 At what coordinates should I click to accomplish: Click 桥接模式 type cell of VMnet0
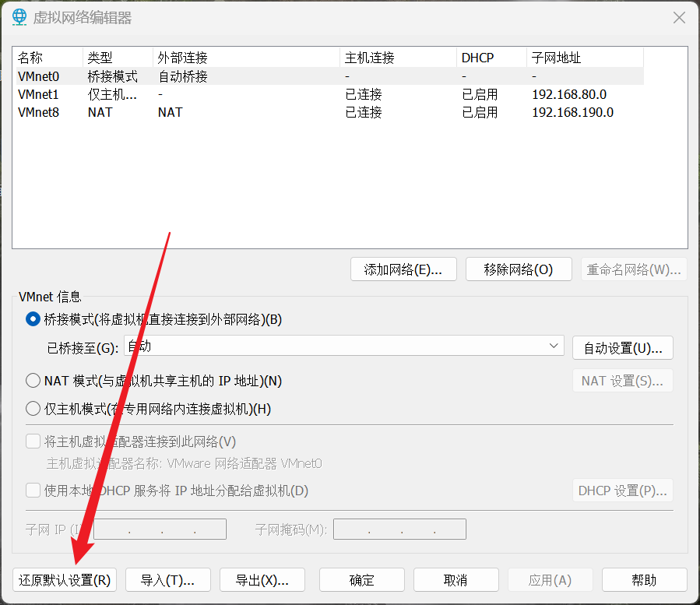pyautogui.click(x=112, y=76)
